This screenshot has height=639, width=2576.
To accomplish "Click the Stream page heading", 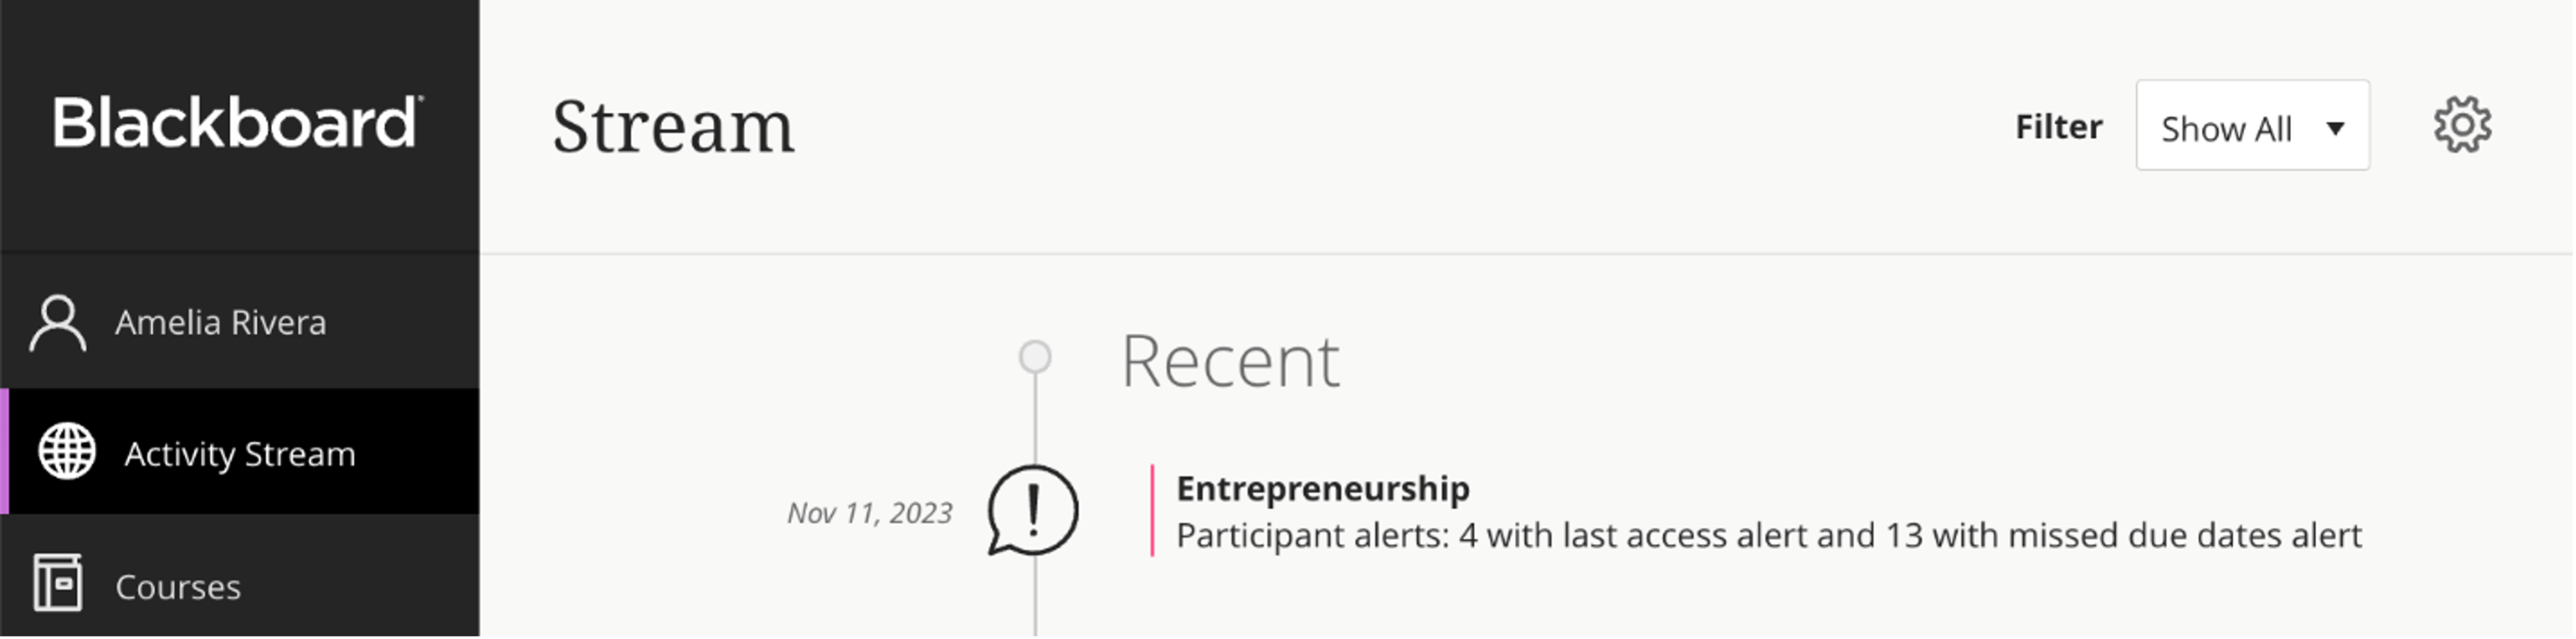I will (x=673, y=128).
